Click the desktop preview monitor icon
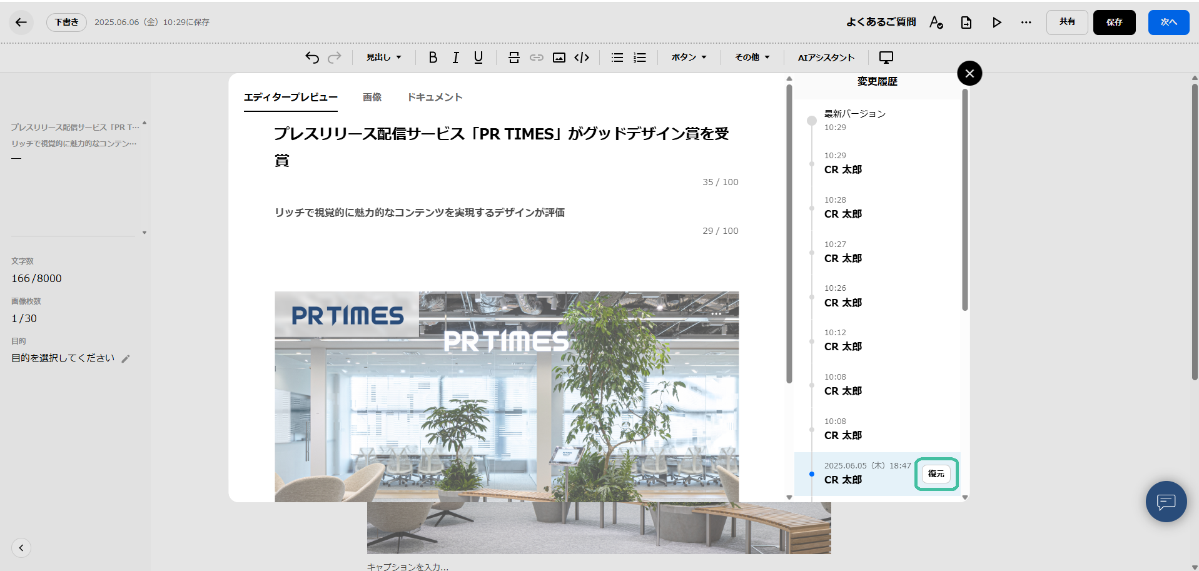This screenshot has width=1199, height=571. pyautogui.click(x=886, y=58)
